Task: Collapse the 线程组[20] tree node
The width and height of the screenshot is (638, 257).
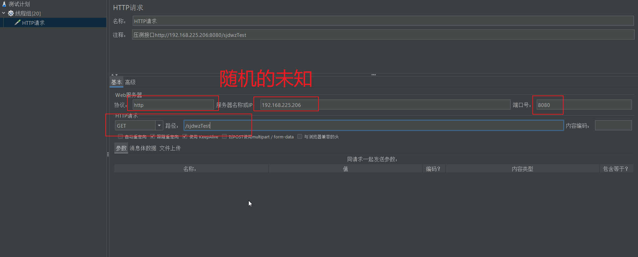Action: 4,13
